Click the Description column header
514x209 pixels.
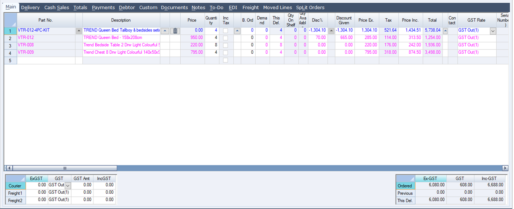point(121,20)
